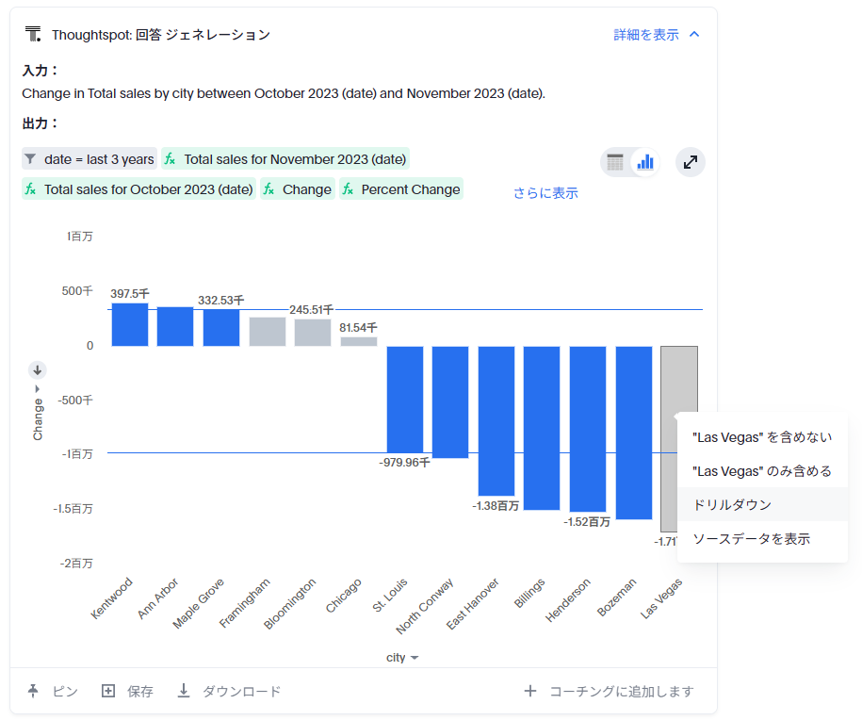Viewport: 862px width, 720px height.
Task: Click the sort arrow above Change axis
Action: point(37,369)
